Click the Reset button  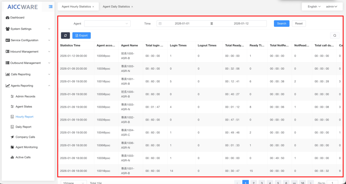pyautogui.click(x=299, y=24)
